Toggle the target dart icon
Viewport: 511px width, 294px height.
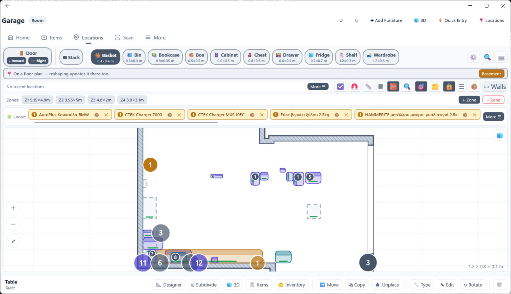click(x=421, y=87)
